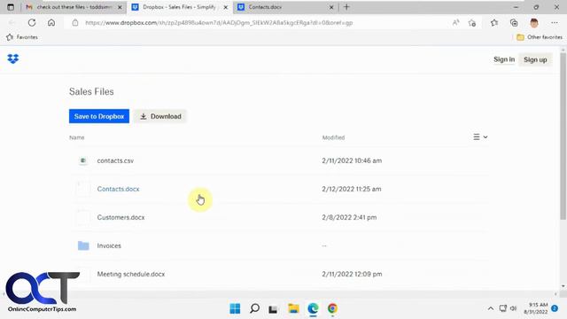Click the Save to Dropbox button
The image size is (567, 319).
tap(99, 116)
